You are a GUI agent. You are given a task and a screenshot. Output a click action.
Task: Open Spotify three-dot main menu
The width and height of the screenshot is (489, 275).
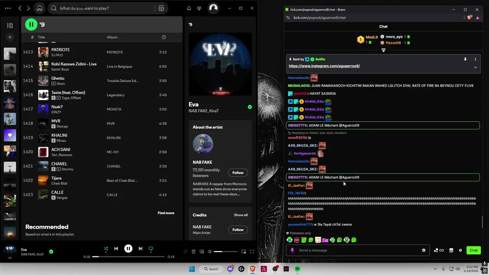[x=8, y=8]
